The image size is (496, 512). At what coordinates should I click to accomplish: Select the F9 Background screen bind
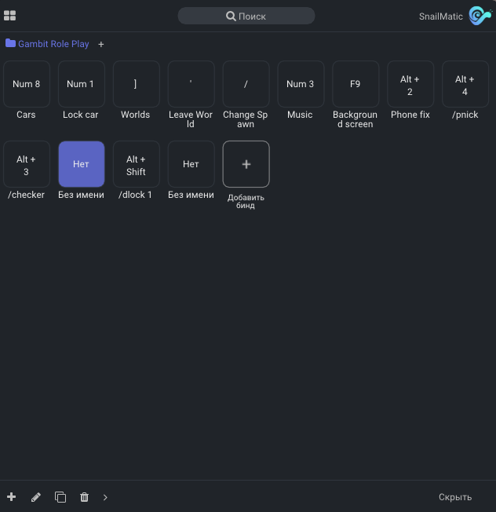pos(356,84)
